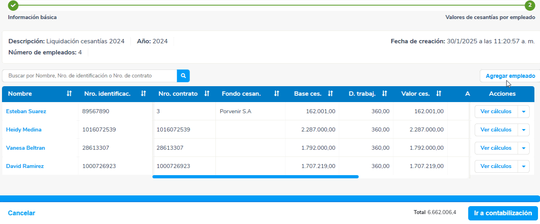Viewport: 540px width, 224px height.
Task: Focus the employee search input field
Action: click(x=90, y=76)
